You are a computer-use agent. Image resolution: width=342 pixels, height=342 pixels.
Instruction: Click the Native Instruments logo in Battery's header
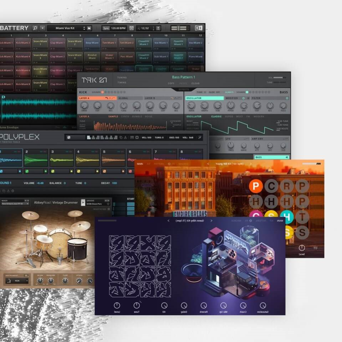198,27
